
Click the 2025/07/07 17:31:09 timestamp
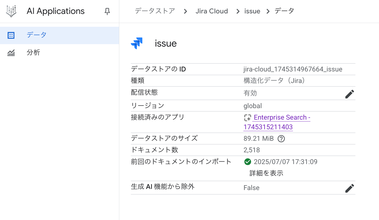point(285,162)
